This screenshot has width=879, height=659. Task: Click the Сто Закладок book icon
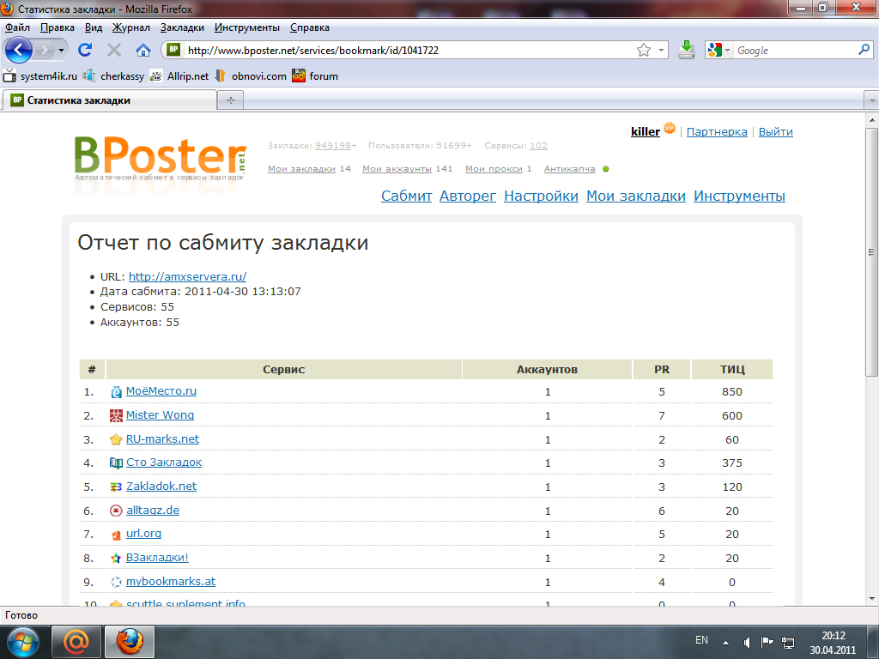click(116, 463)
